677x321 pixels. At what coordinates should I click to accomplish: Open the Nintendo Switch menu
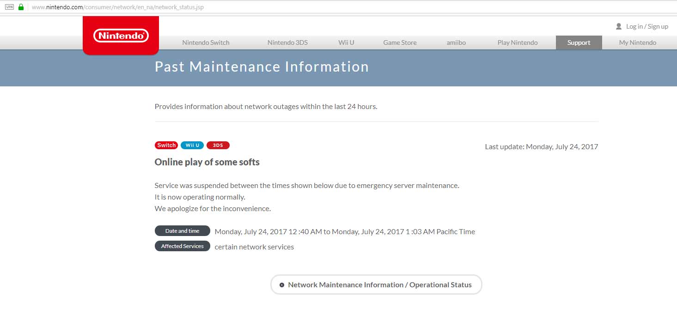click(x=206, y=42)
